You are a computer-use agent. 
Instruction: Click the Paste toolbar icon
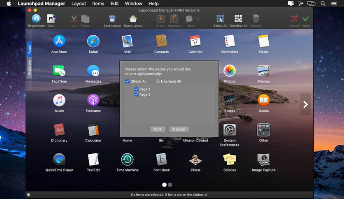point(85,19)
